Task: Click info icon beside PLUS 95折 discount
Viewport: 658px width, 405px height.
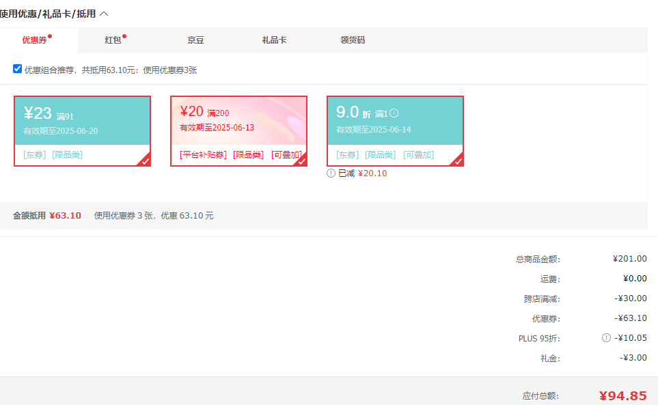Action: pyautogui.click(x=606, y=338)
